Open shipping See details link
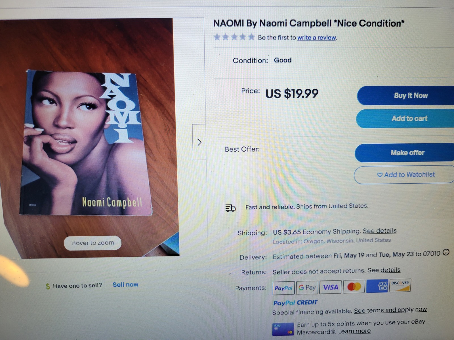454x340 pixels. pyautogui.click(x=379, y=231)
